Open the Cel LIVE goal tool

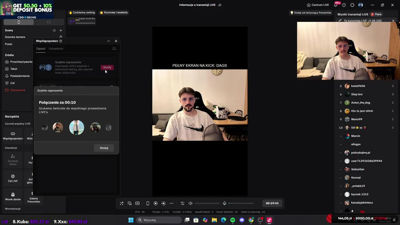pos(13,178)
